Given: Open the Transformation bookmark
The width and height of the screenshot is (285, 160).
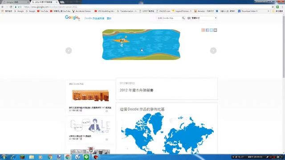Looking at the screenshot, I should [x=126, y=11].
